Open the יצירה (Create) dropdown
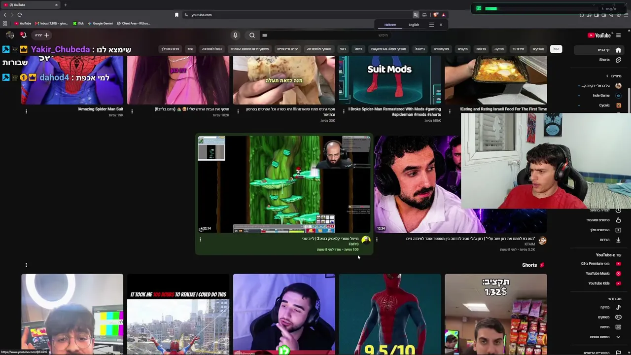631x355 pixels. point(41,35)
